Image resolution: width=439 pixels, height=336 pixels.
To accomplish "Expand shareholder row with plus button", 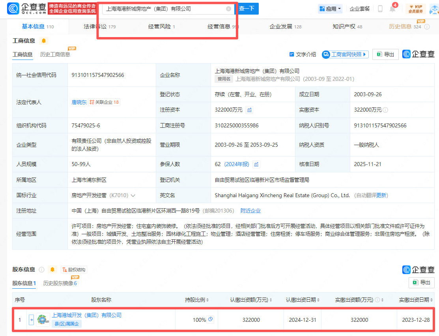I will (x=32, y=320).
